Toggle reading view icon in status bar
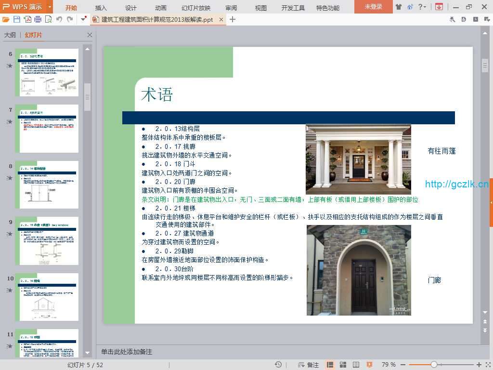The width and height of the screenshot is (493, 370). coord(356,365)
